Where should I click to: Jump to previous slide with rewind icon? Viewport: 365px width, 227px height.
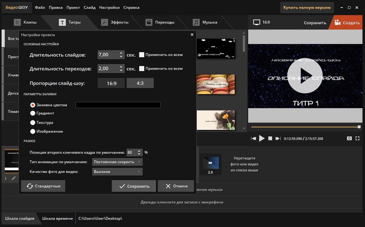[254, 138]
